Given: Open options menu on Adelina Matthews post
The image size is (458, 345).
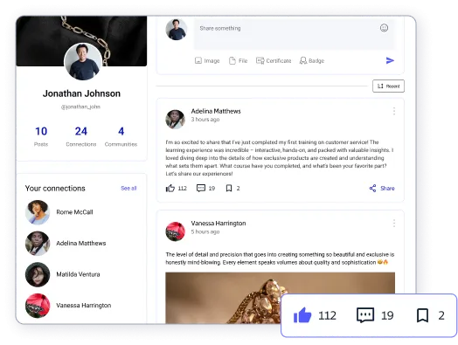Looking at the screenshot, I should coord(394,111).
